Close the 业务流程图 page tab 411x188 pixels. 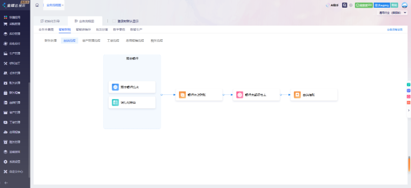[63, 5]
